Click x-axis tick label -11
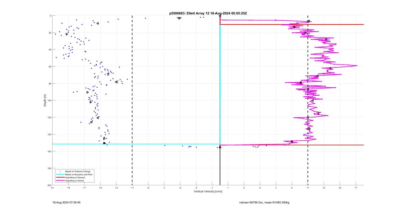Image resolution: width=402 pixels, height=208 pixels. pos(132,188)
